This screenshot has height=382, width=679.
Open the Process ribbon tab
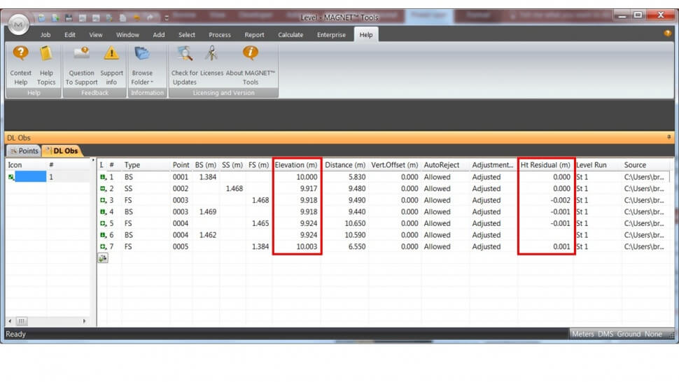point(220,34)
